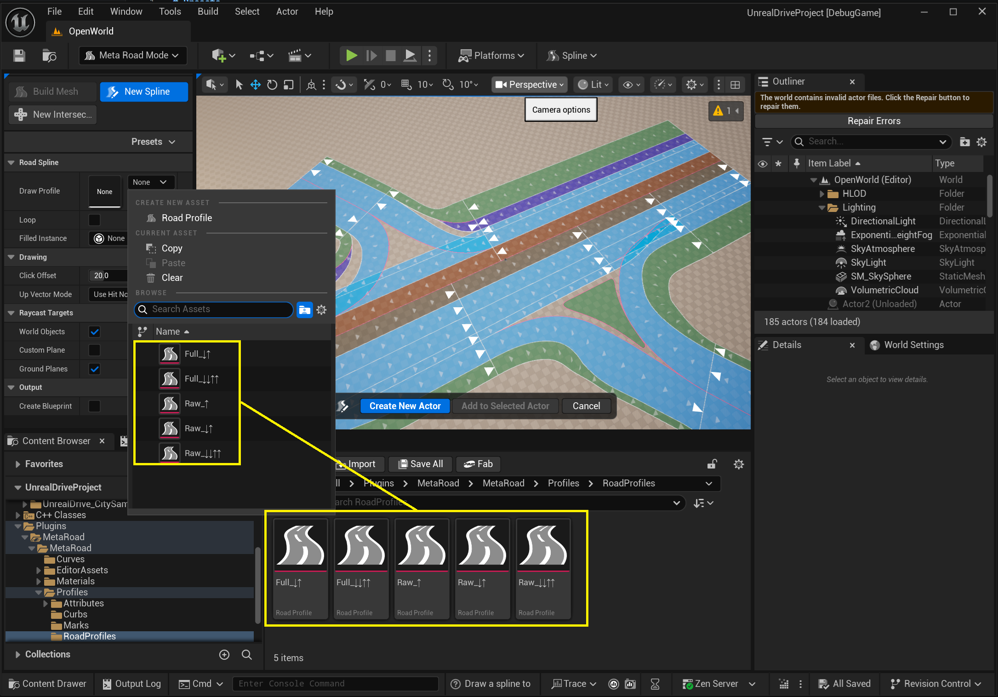This screenshot has width=998, height=697.
Task: Click the Stop simulation button
Action: point(390,56)
